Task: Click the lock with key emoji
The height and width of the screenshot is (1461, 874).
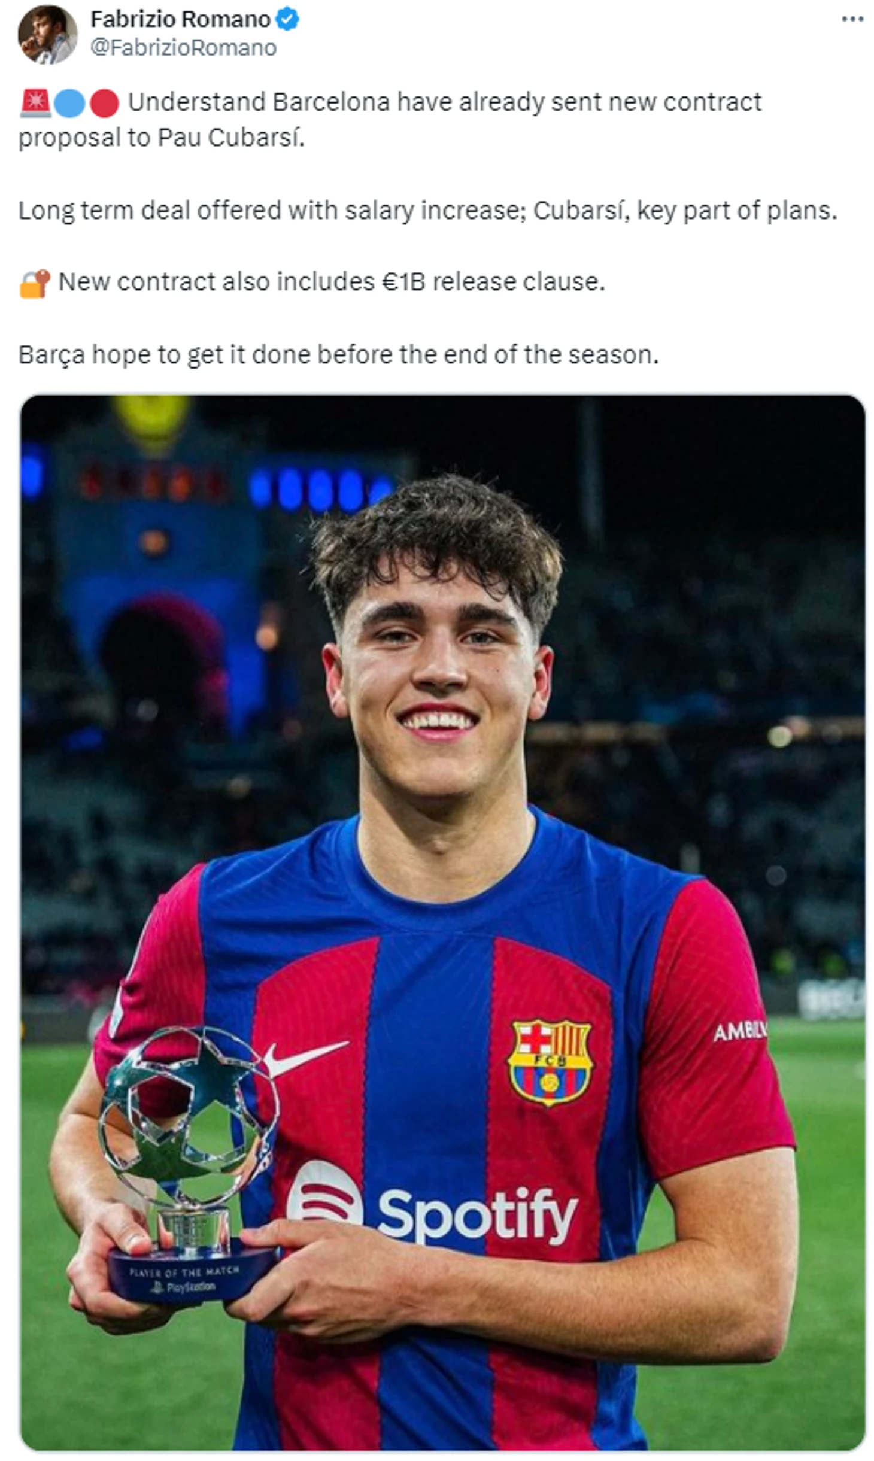Action: (x=35, y=283)
